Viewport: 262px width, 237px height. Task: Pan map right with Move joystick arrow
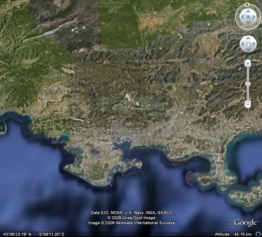click(254, 44)
